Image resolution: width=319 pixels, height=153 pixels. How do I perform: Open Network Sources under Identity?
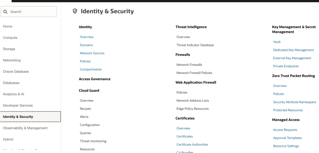pyautogui.click(x=92, y=53)
